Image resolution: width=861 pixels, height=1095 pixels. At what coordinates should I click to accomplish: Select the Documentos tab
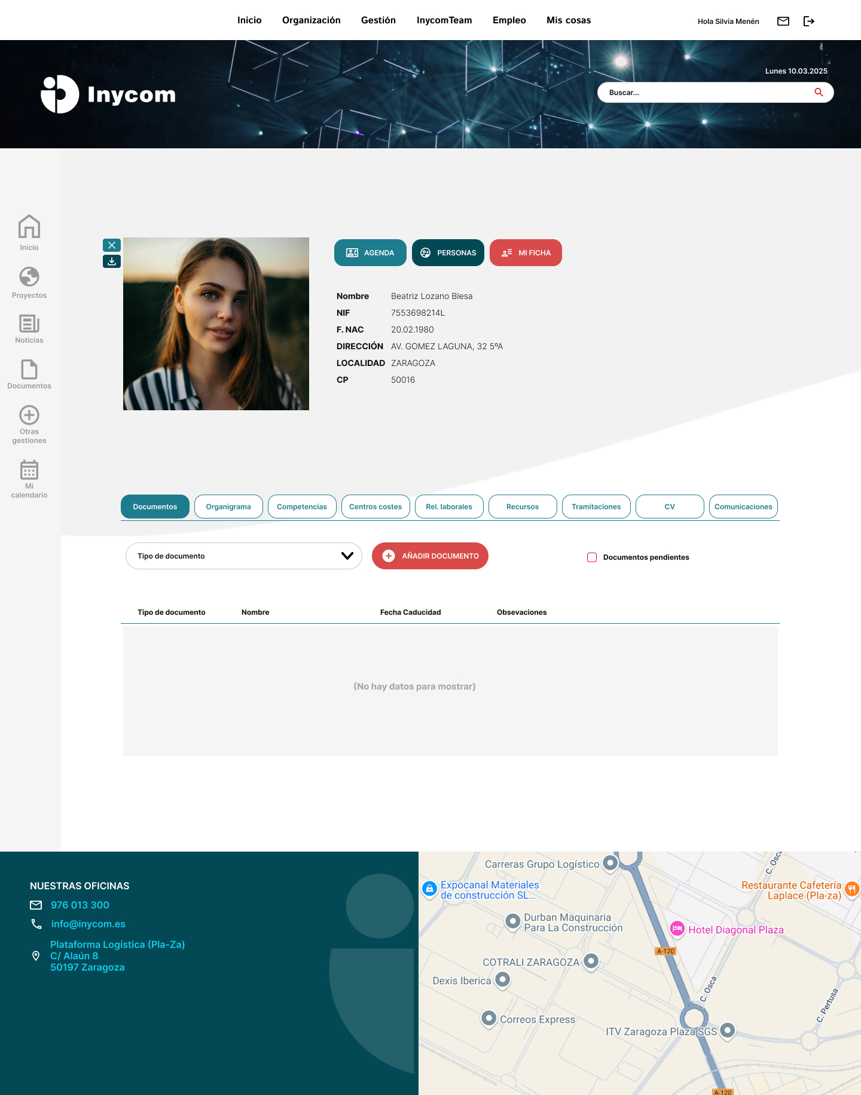coord(155,507)
